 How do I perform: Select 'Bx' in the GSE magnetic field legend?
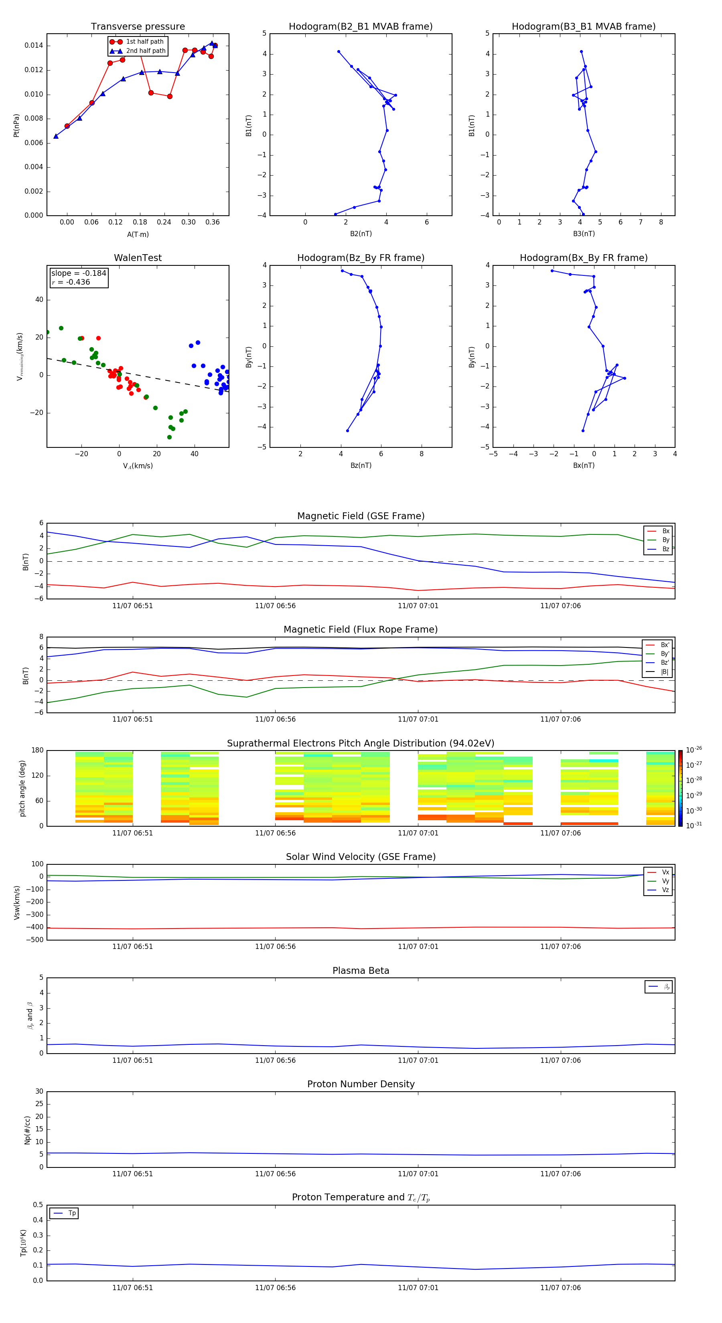tap(658, 531)
